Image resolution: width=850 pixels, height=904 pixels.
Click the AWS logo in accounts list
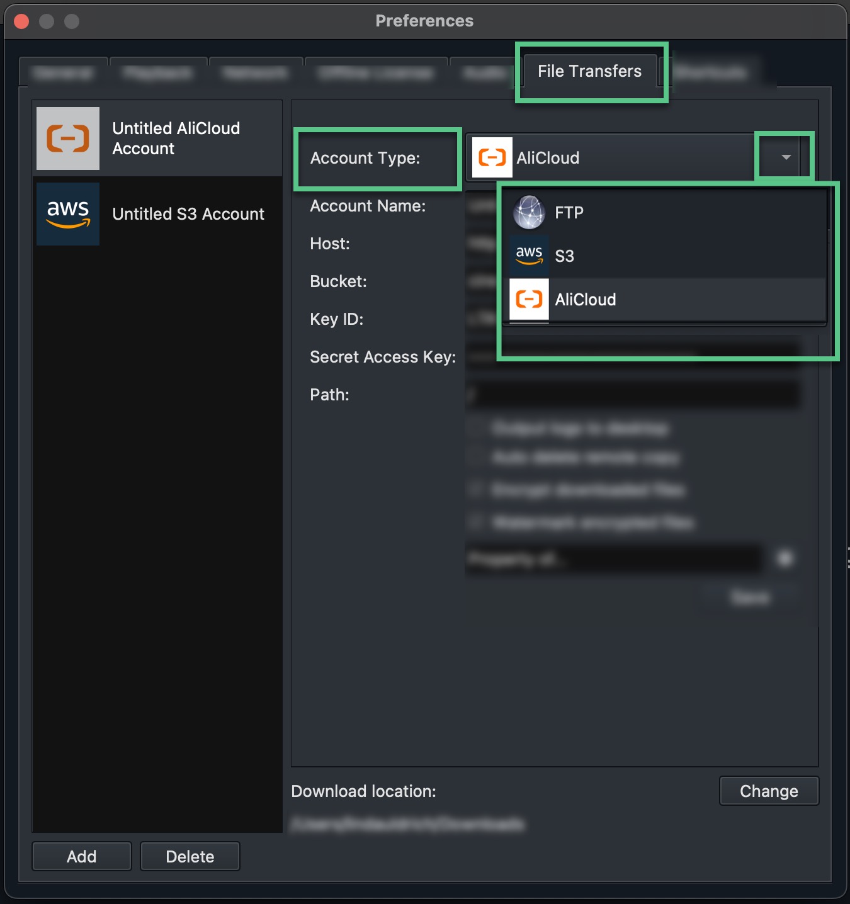click(68, 214)
